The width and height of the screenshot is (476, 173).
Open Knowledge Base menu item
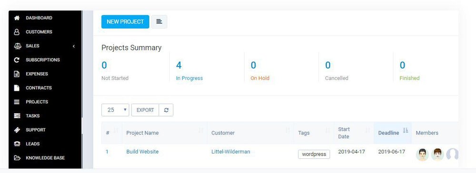point(45,158)
